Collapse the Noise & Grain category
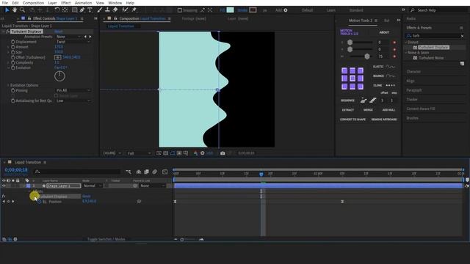Viewport: 470px width, 264px height. [x=406, y=53]
